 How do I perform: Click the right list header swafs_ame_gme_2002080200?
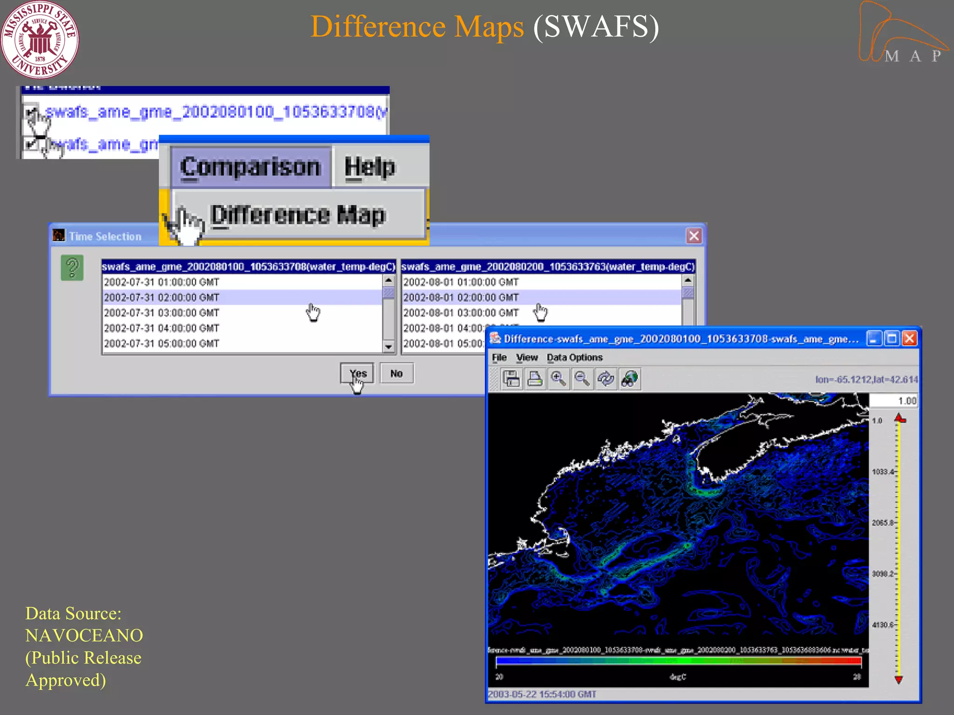pos(548,267)
